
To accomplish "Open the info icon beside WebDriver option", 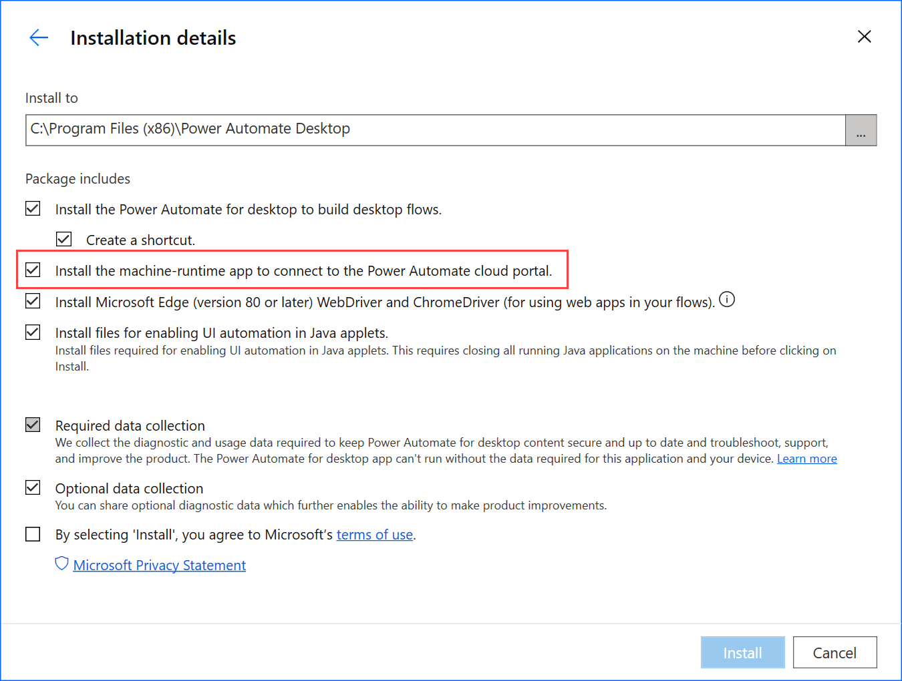I will point(727,300).
